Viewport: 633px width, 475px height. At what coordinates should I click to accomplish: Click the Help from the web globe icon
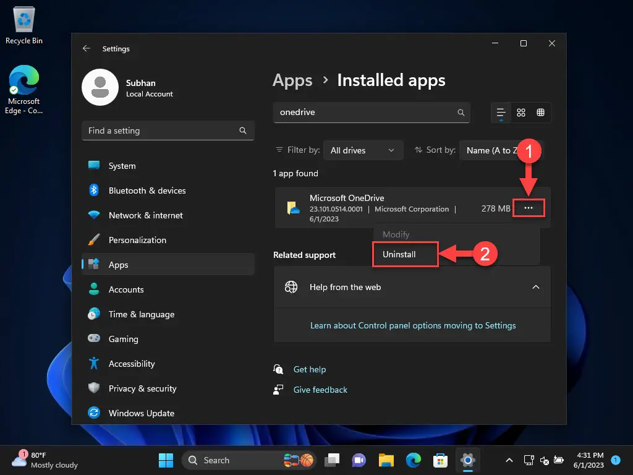click(291, 287)
